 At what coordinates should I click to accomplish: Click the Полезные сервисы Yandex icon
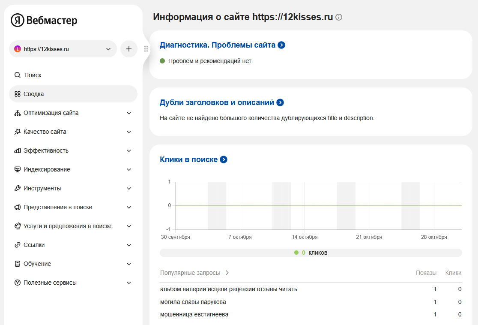[18, 283]
